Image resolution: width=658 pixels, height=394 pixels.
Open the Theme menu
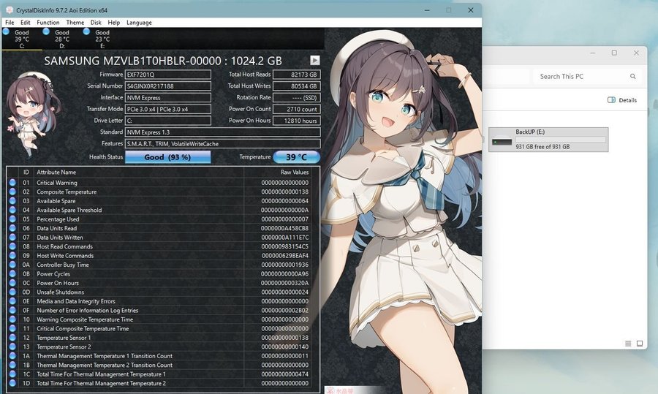point(75,23)
